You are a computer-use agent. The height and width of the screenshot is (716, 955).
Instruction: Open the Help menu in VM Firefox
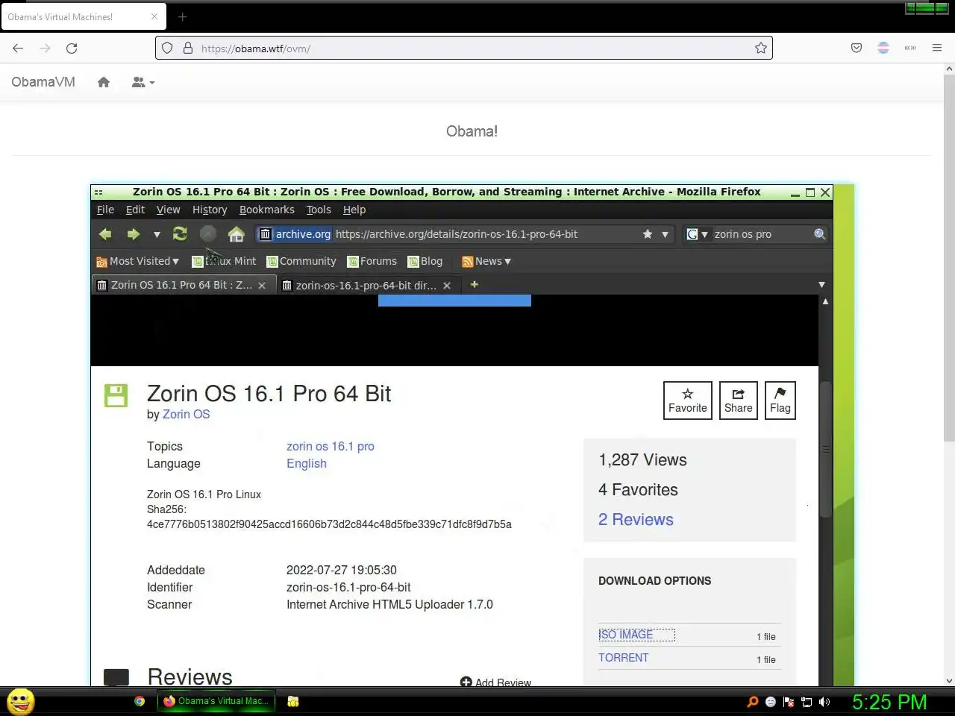354,210
